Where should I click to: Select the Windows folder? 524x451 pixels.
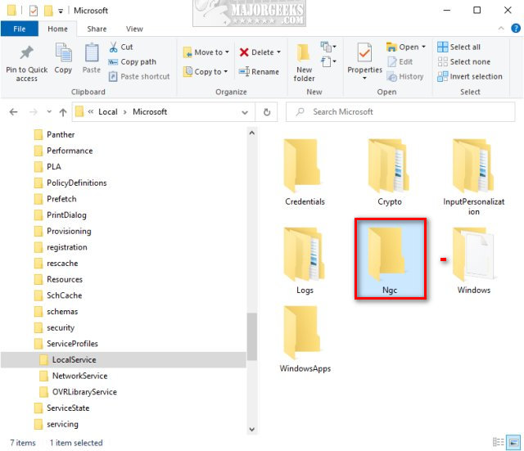[x=473, y=261]
